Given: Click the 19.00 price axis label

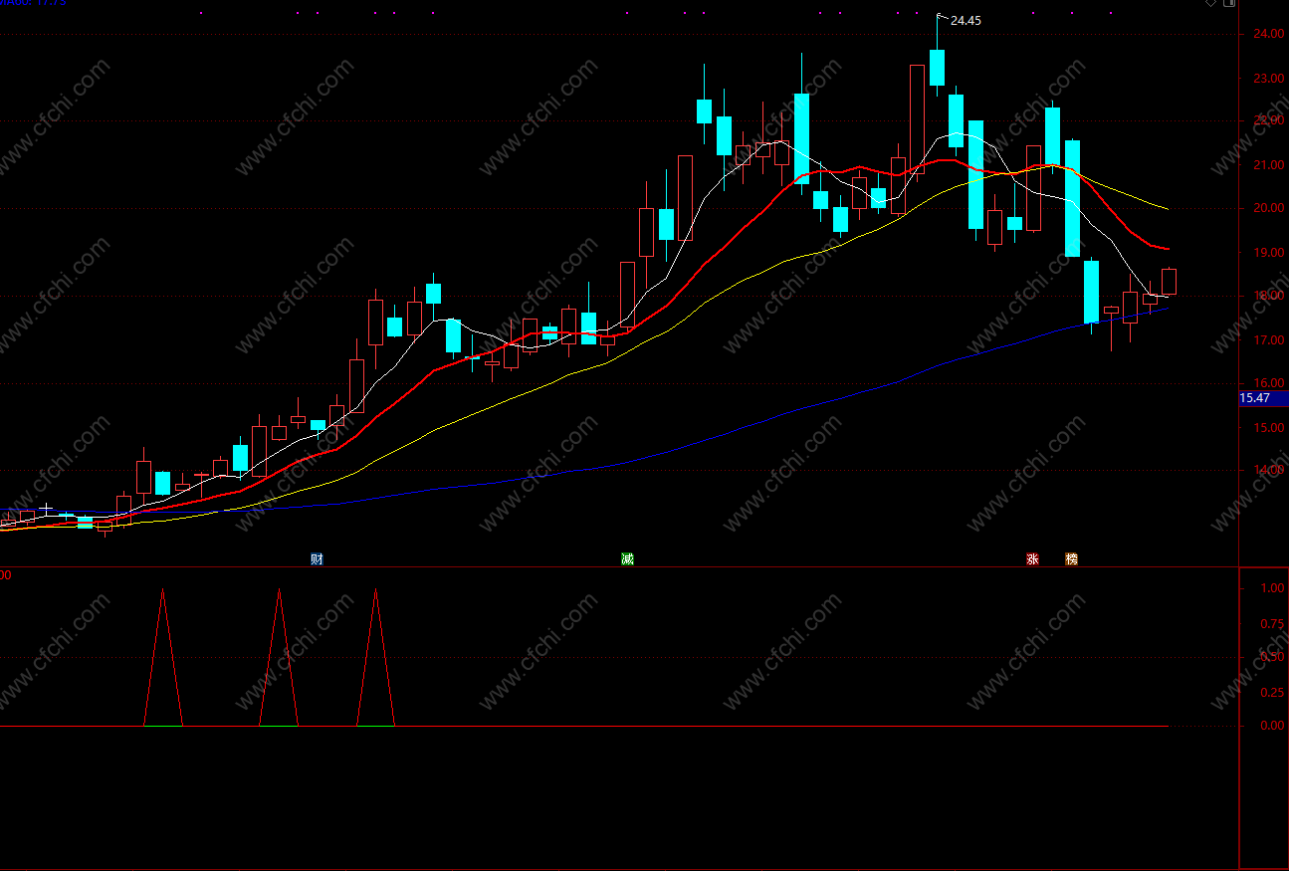Looking at the screenshot, I should click(1268, 253).
